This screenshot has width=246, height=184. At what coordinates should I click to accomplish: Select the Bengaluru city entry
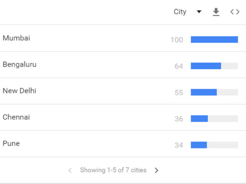(x=19, y=64)
